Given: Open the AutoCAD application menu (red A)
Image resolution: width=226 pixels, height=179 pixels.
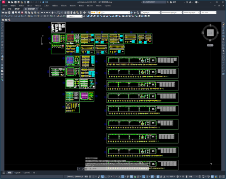Looking at the screenshot, I should [3, 2].
